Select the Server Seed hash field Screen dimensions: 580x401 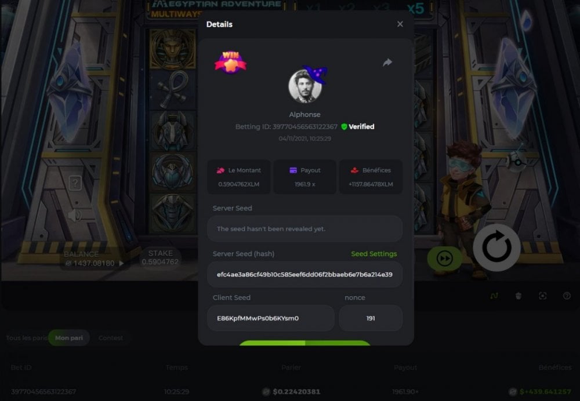(x=305, y=275)
